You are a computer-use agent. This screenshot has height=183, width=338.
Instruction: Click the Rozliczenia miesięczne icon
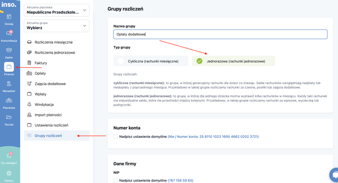click(29, 42)
